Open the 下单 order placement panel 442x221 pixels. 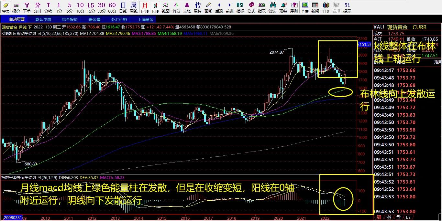[28, 6]
